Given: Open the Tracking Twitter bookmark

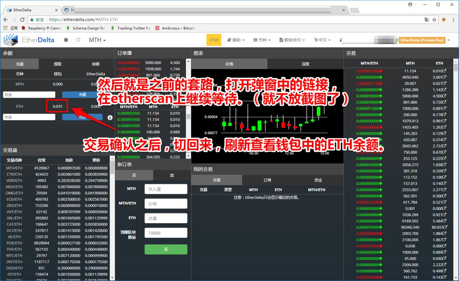Looking at the screenshot, I should (x=130, y=28).
